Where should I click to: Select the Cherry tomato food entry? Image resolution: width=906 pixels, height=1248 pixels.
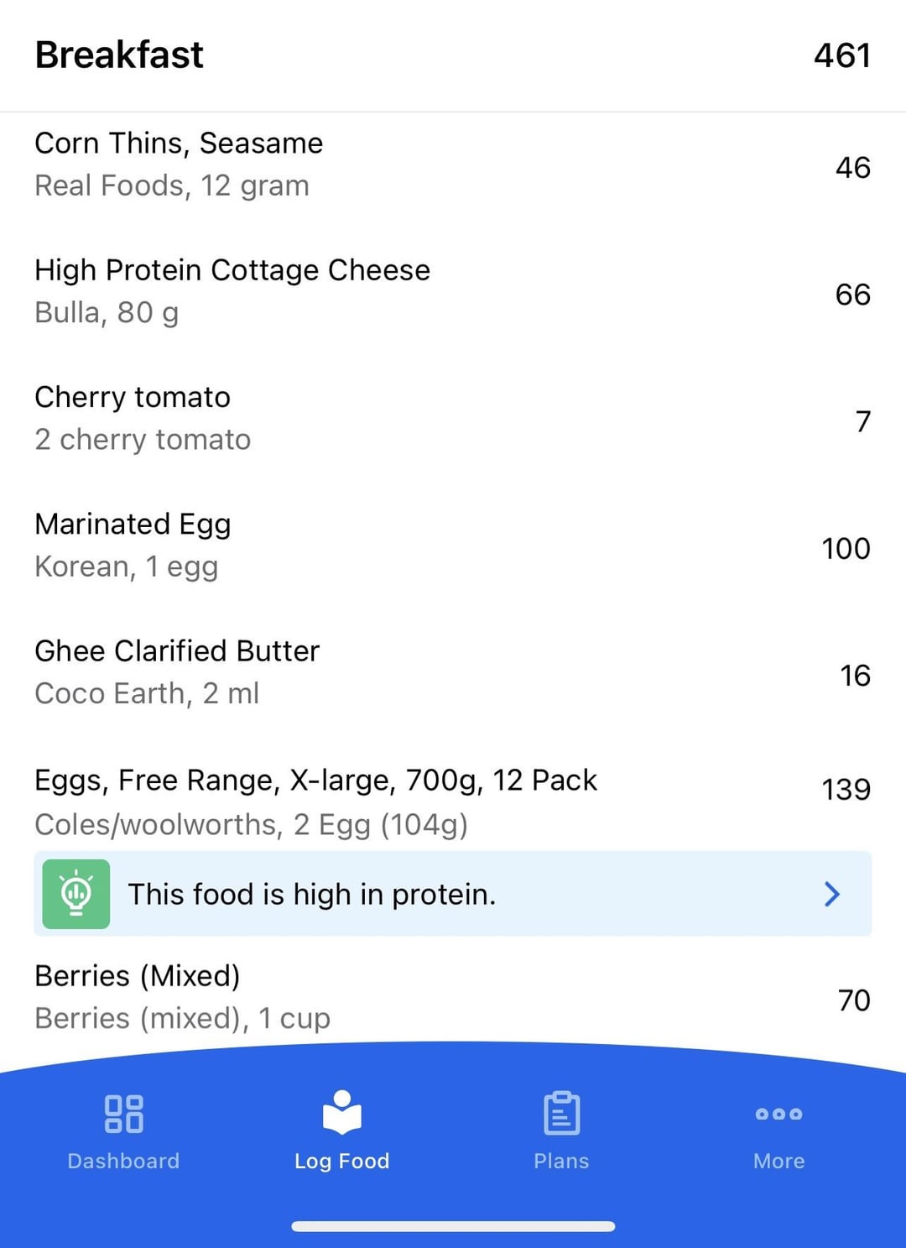click(x=453, y=418)
